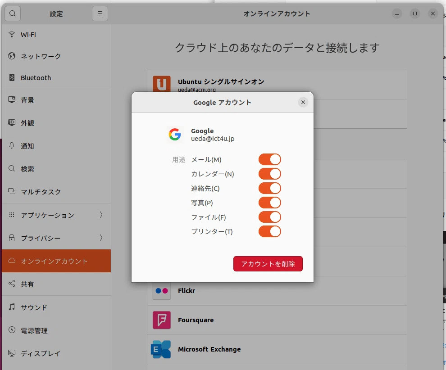Open 外観 settings
The height and width of the screenshot is (370, 446).
click(x=56, y=123)
